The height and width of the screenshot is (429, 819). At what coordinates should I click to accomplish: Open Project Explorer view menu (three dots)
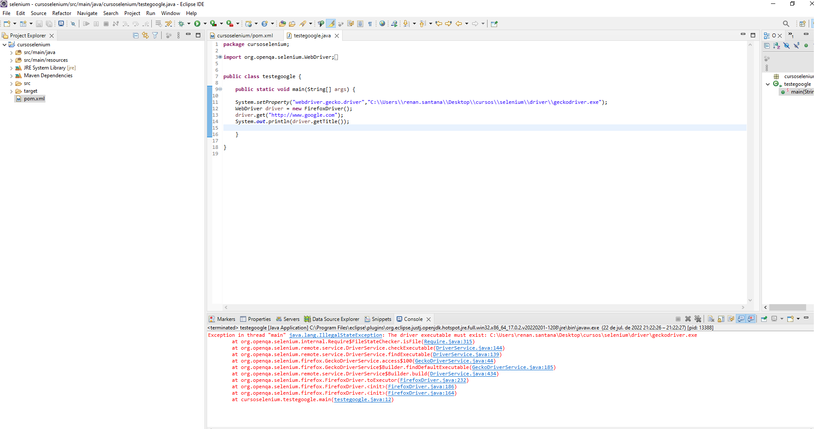pyautogui.click(x=178, y=35)
